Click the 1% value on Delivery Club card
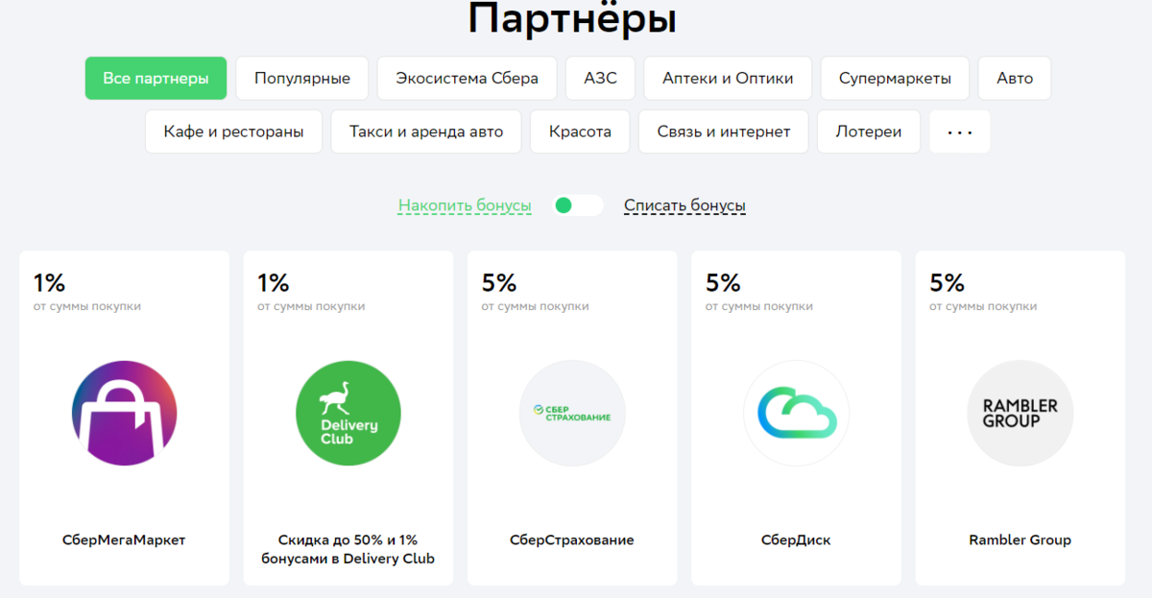The width and height of the screenshot is (1152, 598). click(273, 282)
